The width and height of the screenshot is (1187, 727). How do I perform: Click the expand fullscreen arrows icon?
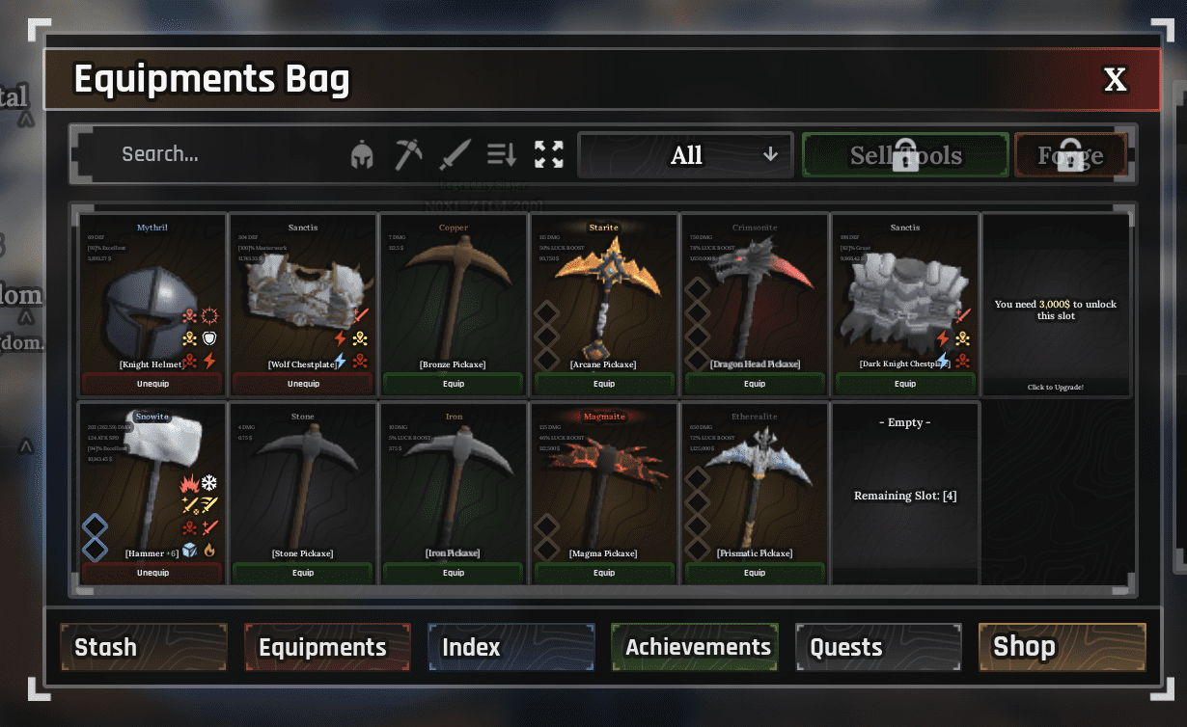pyautogui.click(x=549, y=154)
